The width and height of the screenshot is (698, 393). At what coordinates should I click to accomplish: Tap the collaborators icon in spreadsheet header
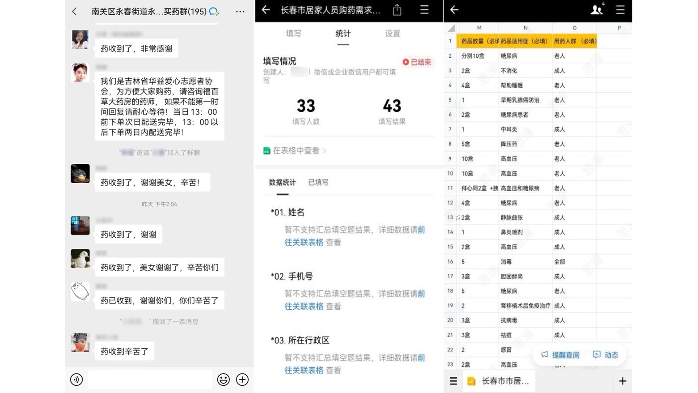(596, 10)
